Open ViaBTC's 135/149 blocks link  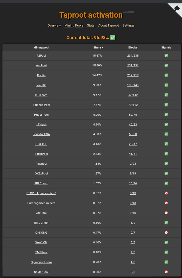click(x=133, y=85)
